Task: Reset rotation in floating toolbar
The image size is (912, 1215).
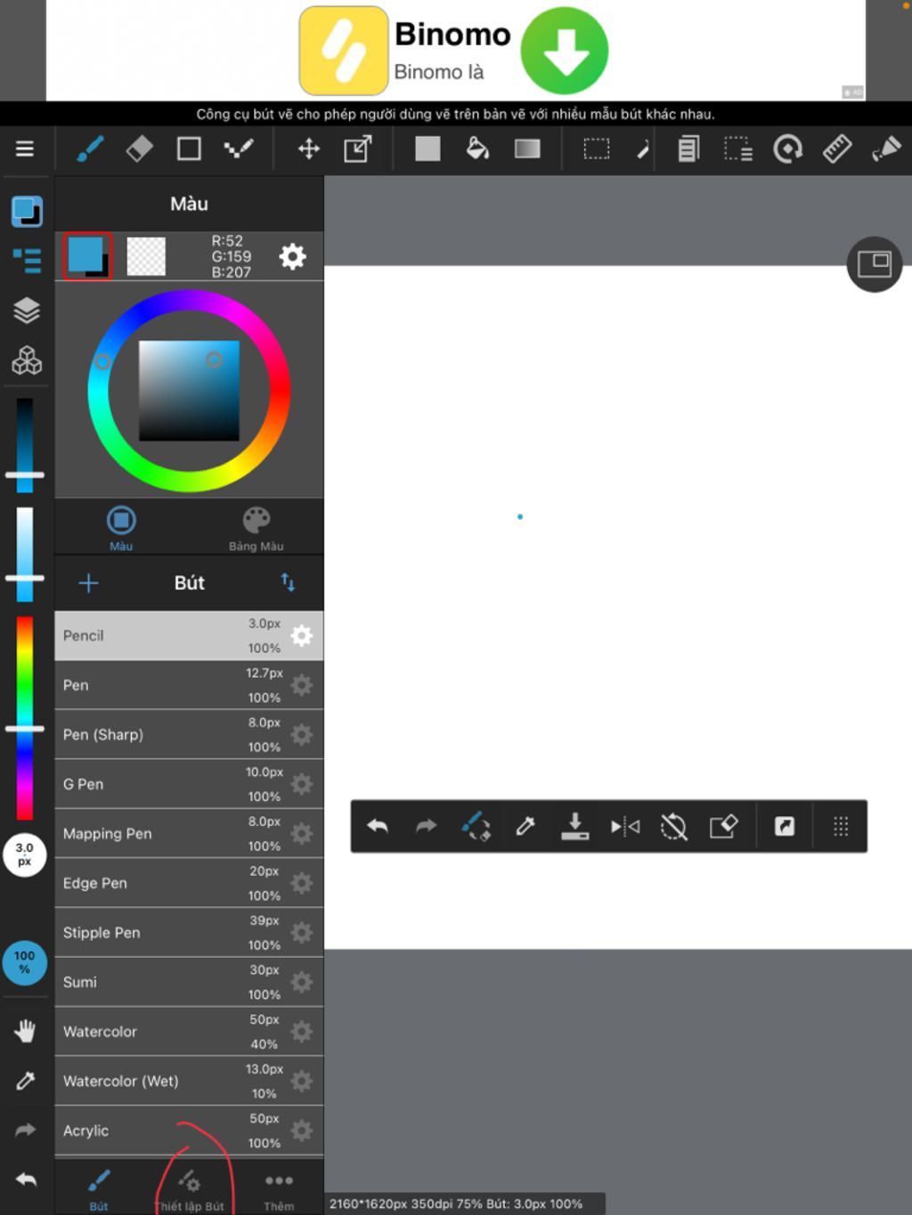Action: click(674, 827)
